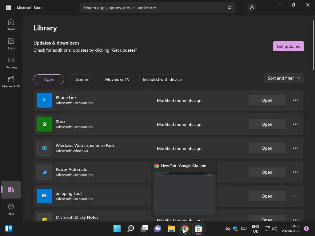This screenshot has width=315, height=236.
Task: Go to Home in the Store sidebar
Action: click(11, 25)
